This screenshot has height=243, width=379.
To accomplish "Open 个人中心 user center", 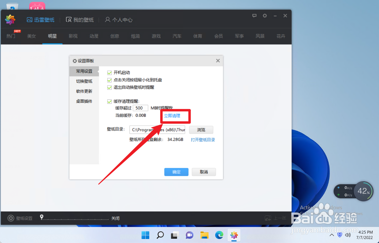I will pyautogui.click(x=119, y=20).
